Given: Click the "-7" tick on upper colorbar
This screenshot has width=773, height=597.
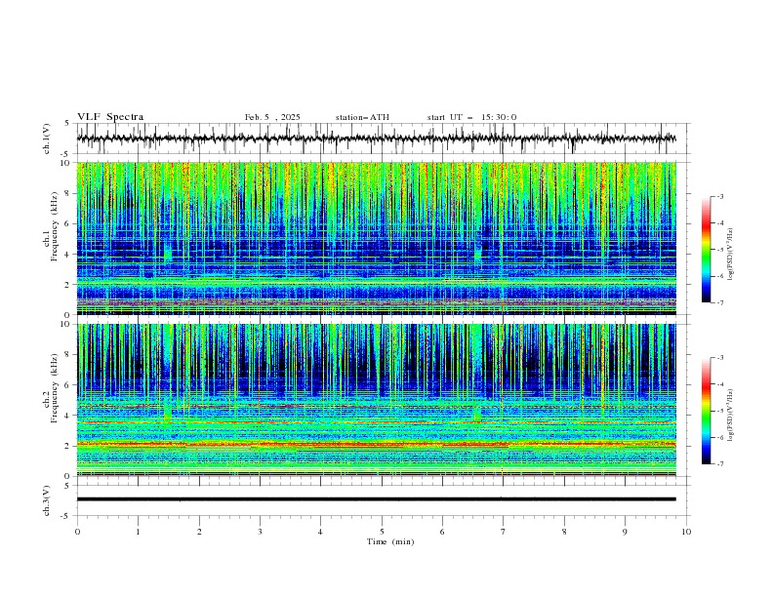Looking at the screenshot, I should click(720, 302).
